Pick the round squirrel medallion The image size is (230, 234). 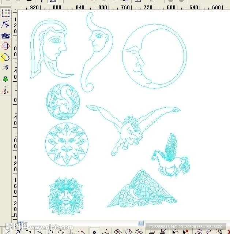coord(63,101)
